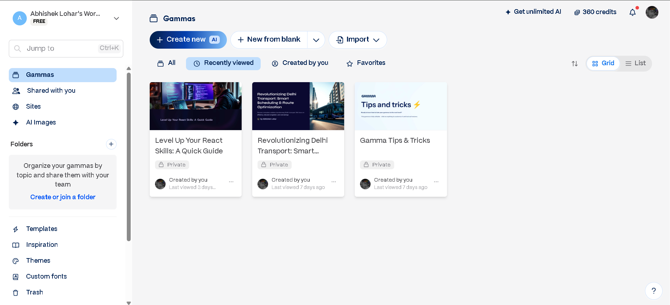The width and height of the screenshot is (670, 305).
Task: Open Custom fonts page
Action: 63,276
